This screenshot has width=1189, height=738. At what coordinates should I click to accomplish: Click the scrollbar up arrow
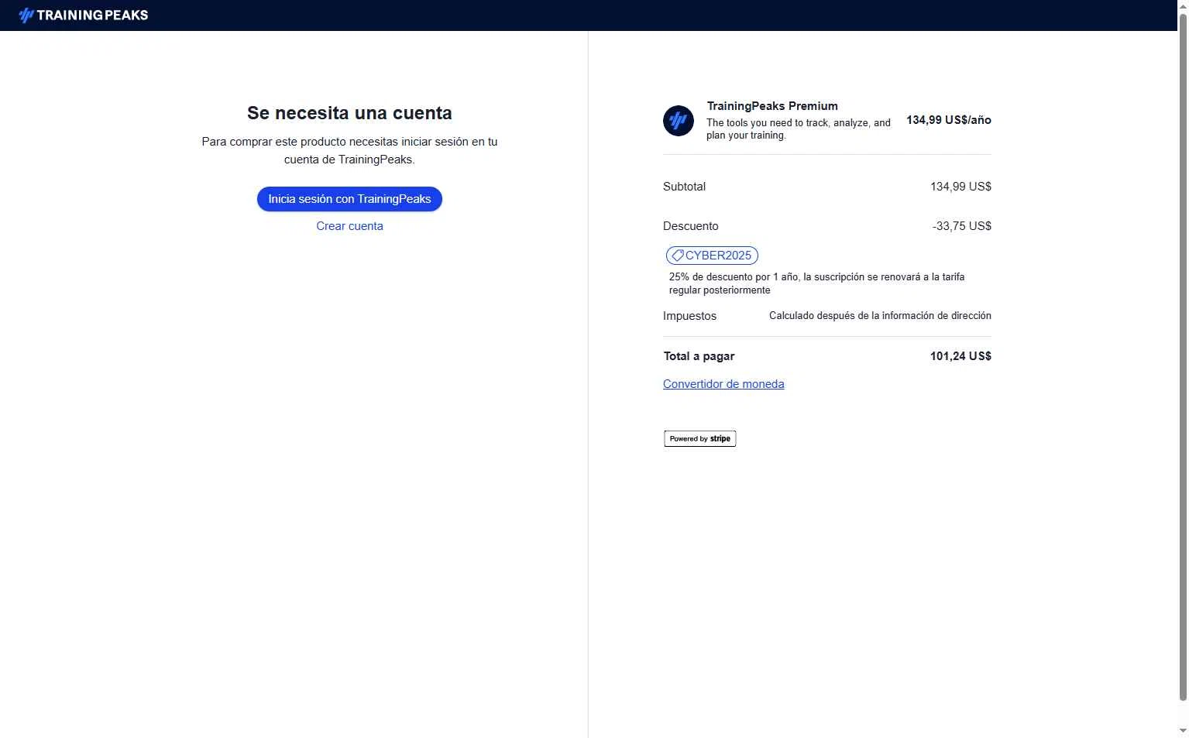(1183, 5)
